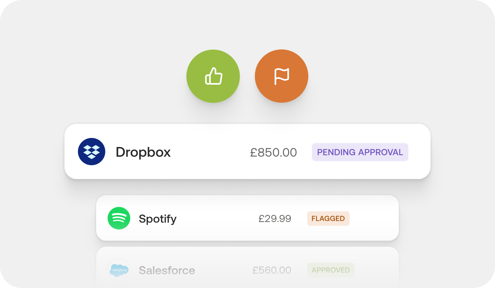Screen dimensions: 495x288
Task: Select the Dropbox card between name and amount
Action: (x=210, y=152)
